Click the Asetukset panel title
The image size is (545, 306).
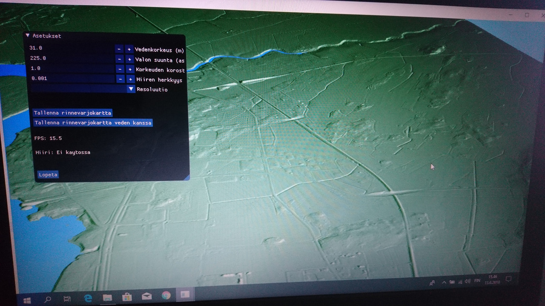pos(47,36)
